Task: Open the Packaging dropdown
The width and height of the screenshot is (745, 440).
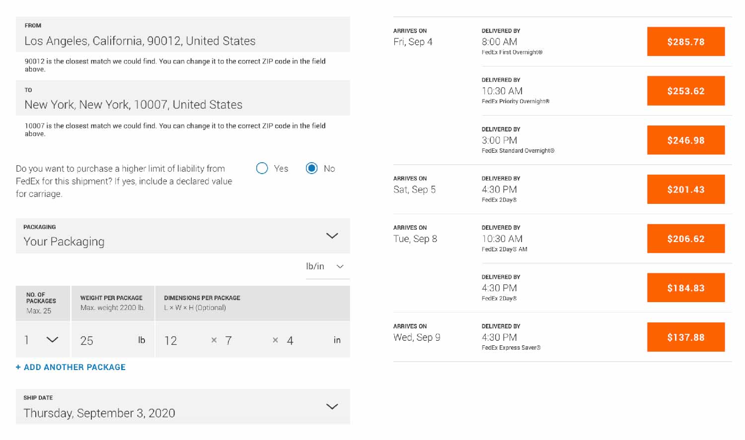Action: click(183, 236)
